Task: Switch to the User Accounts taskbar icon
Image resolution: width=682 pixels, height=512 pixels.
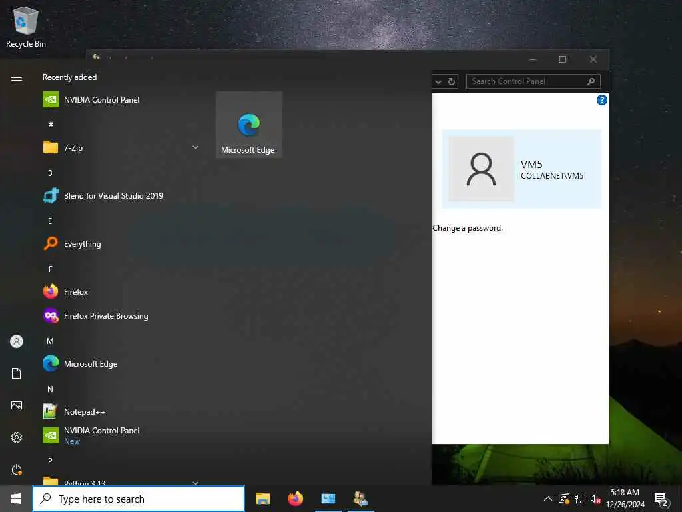Action: click(x=360, y=499)
